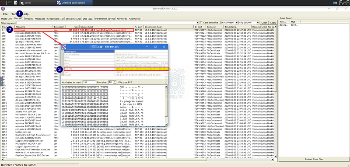Open the text editor launcher in taskbar
350x167 pixels.
click(16, 3)
